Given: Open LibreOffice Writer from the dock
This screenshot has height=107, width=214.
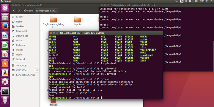Looking at the screenshot, I should coord(5,36).
